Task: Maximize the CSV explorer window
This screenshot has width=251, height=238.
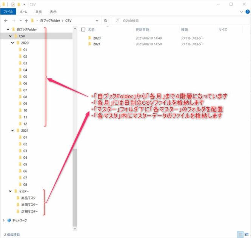Action: click(231, 4)
